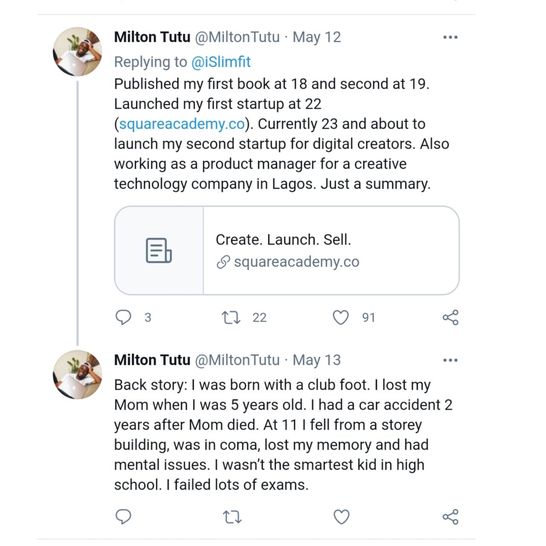Share the May 13 back story tweet

(x=450, y=517)
